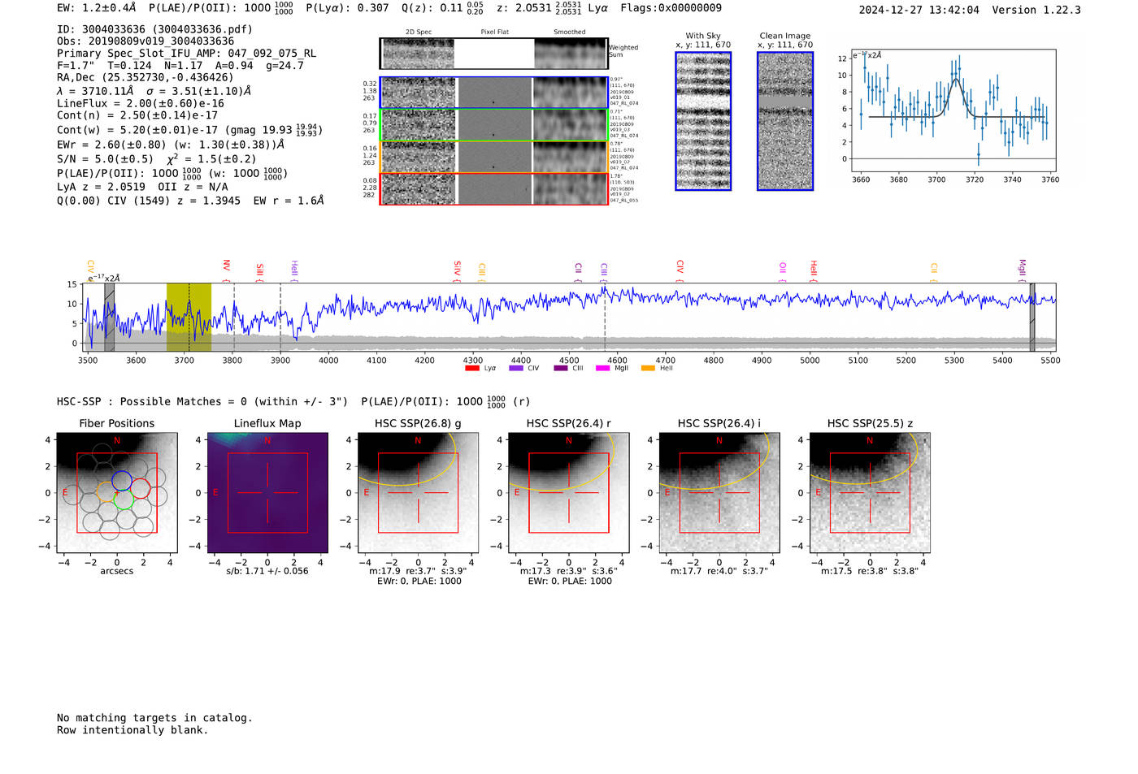Click the HSC-SSP Possible Matches heading
1138x774 pixels.
click(202, 402)
